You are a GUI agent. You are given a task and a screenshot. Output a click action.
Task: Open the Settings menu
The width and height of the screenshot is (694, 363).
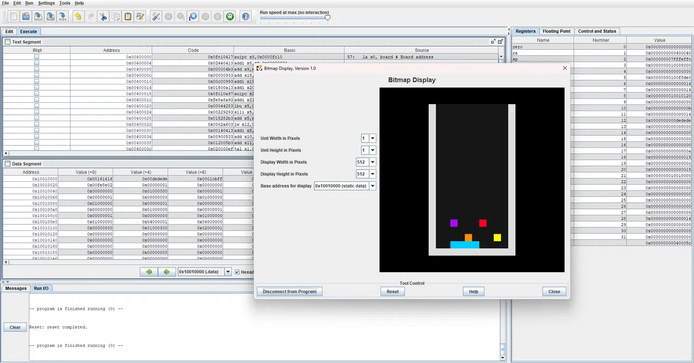tap(46, 3)
